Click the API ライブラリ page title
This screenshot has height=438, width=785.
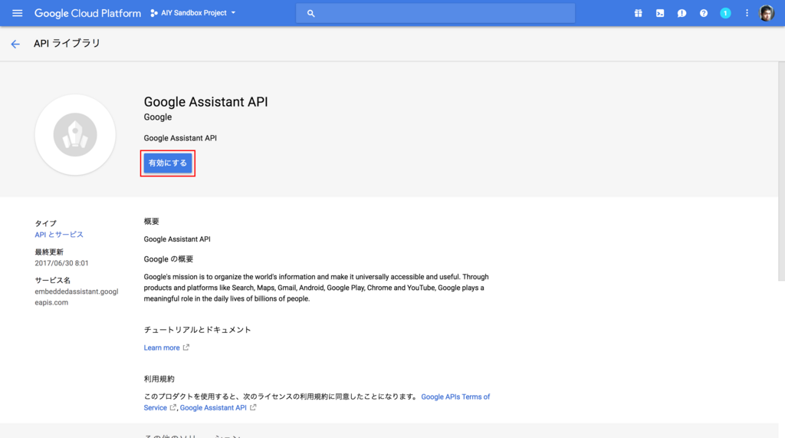pyautogui.click(x=67, y=44)
